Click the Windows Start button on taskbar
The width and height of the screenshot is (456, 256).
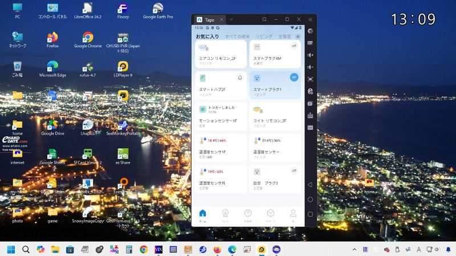click(11, 250)
